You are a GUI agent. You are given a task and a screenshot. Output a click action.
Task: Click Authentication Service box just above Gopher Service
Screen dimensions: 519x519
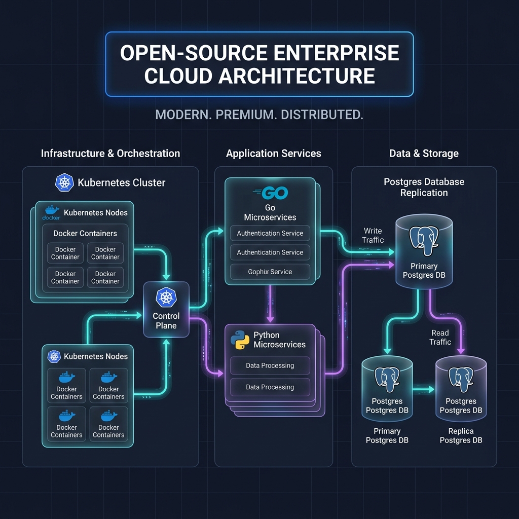[x=270, y=252]
